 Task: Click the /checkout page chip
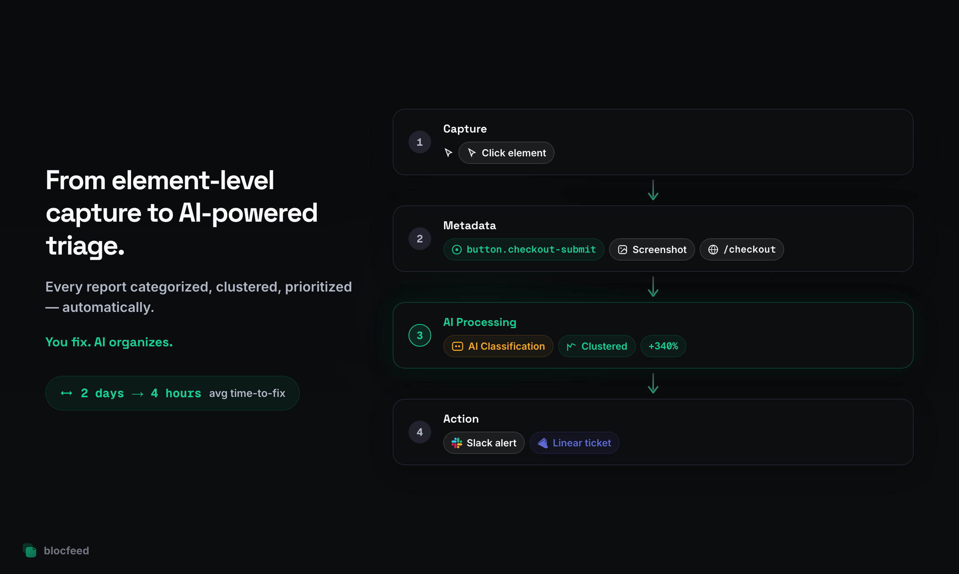point(741,250)
